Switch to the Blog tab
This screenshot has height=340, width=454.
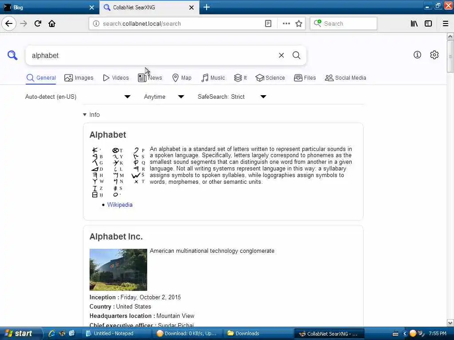[x=49, y=7]
